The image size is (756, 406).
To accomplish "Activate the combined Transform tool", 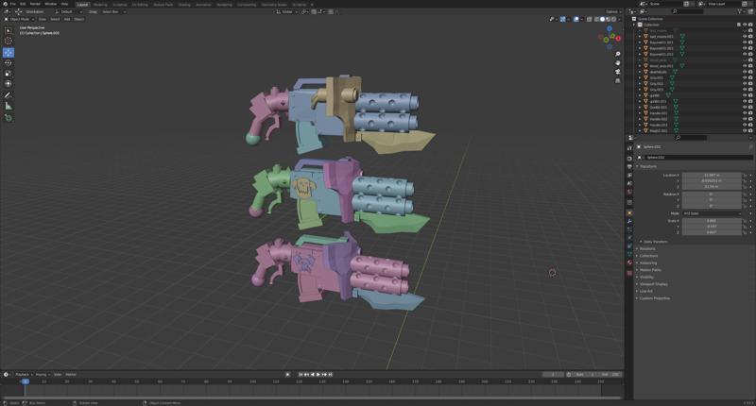I will click(9, 84).
